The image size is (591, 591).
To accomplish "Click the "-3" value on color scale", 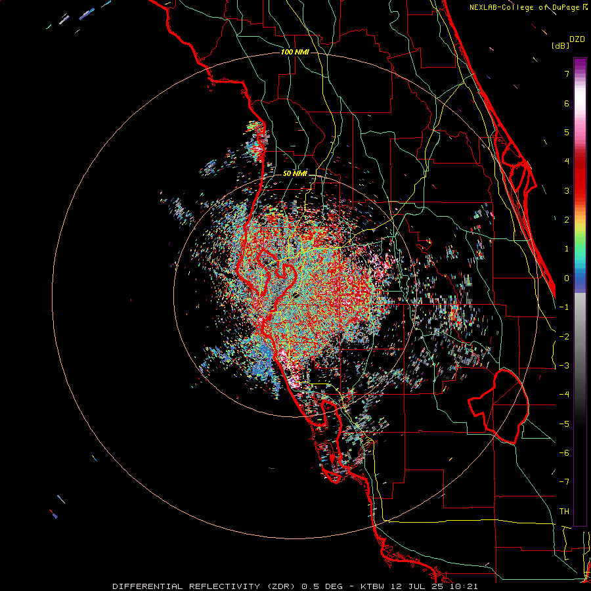I will (x=564, y=366).
